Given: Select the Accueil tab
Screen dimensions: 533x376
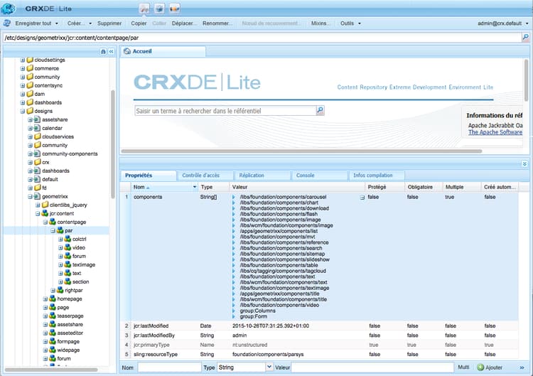Looking at the screenshot, I should [x=163, y=51].
